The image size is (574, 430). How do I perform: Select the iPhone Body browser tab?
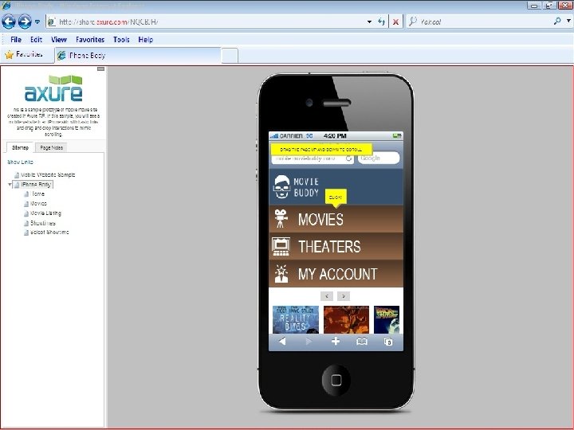click(138, 55)
